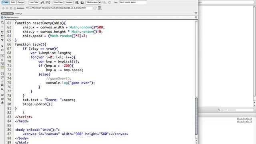256x144 pixels.
Task: Click the Format Source Code icon
Action: pos(2,103)
